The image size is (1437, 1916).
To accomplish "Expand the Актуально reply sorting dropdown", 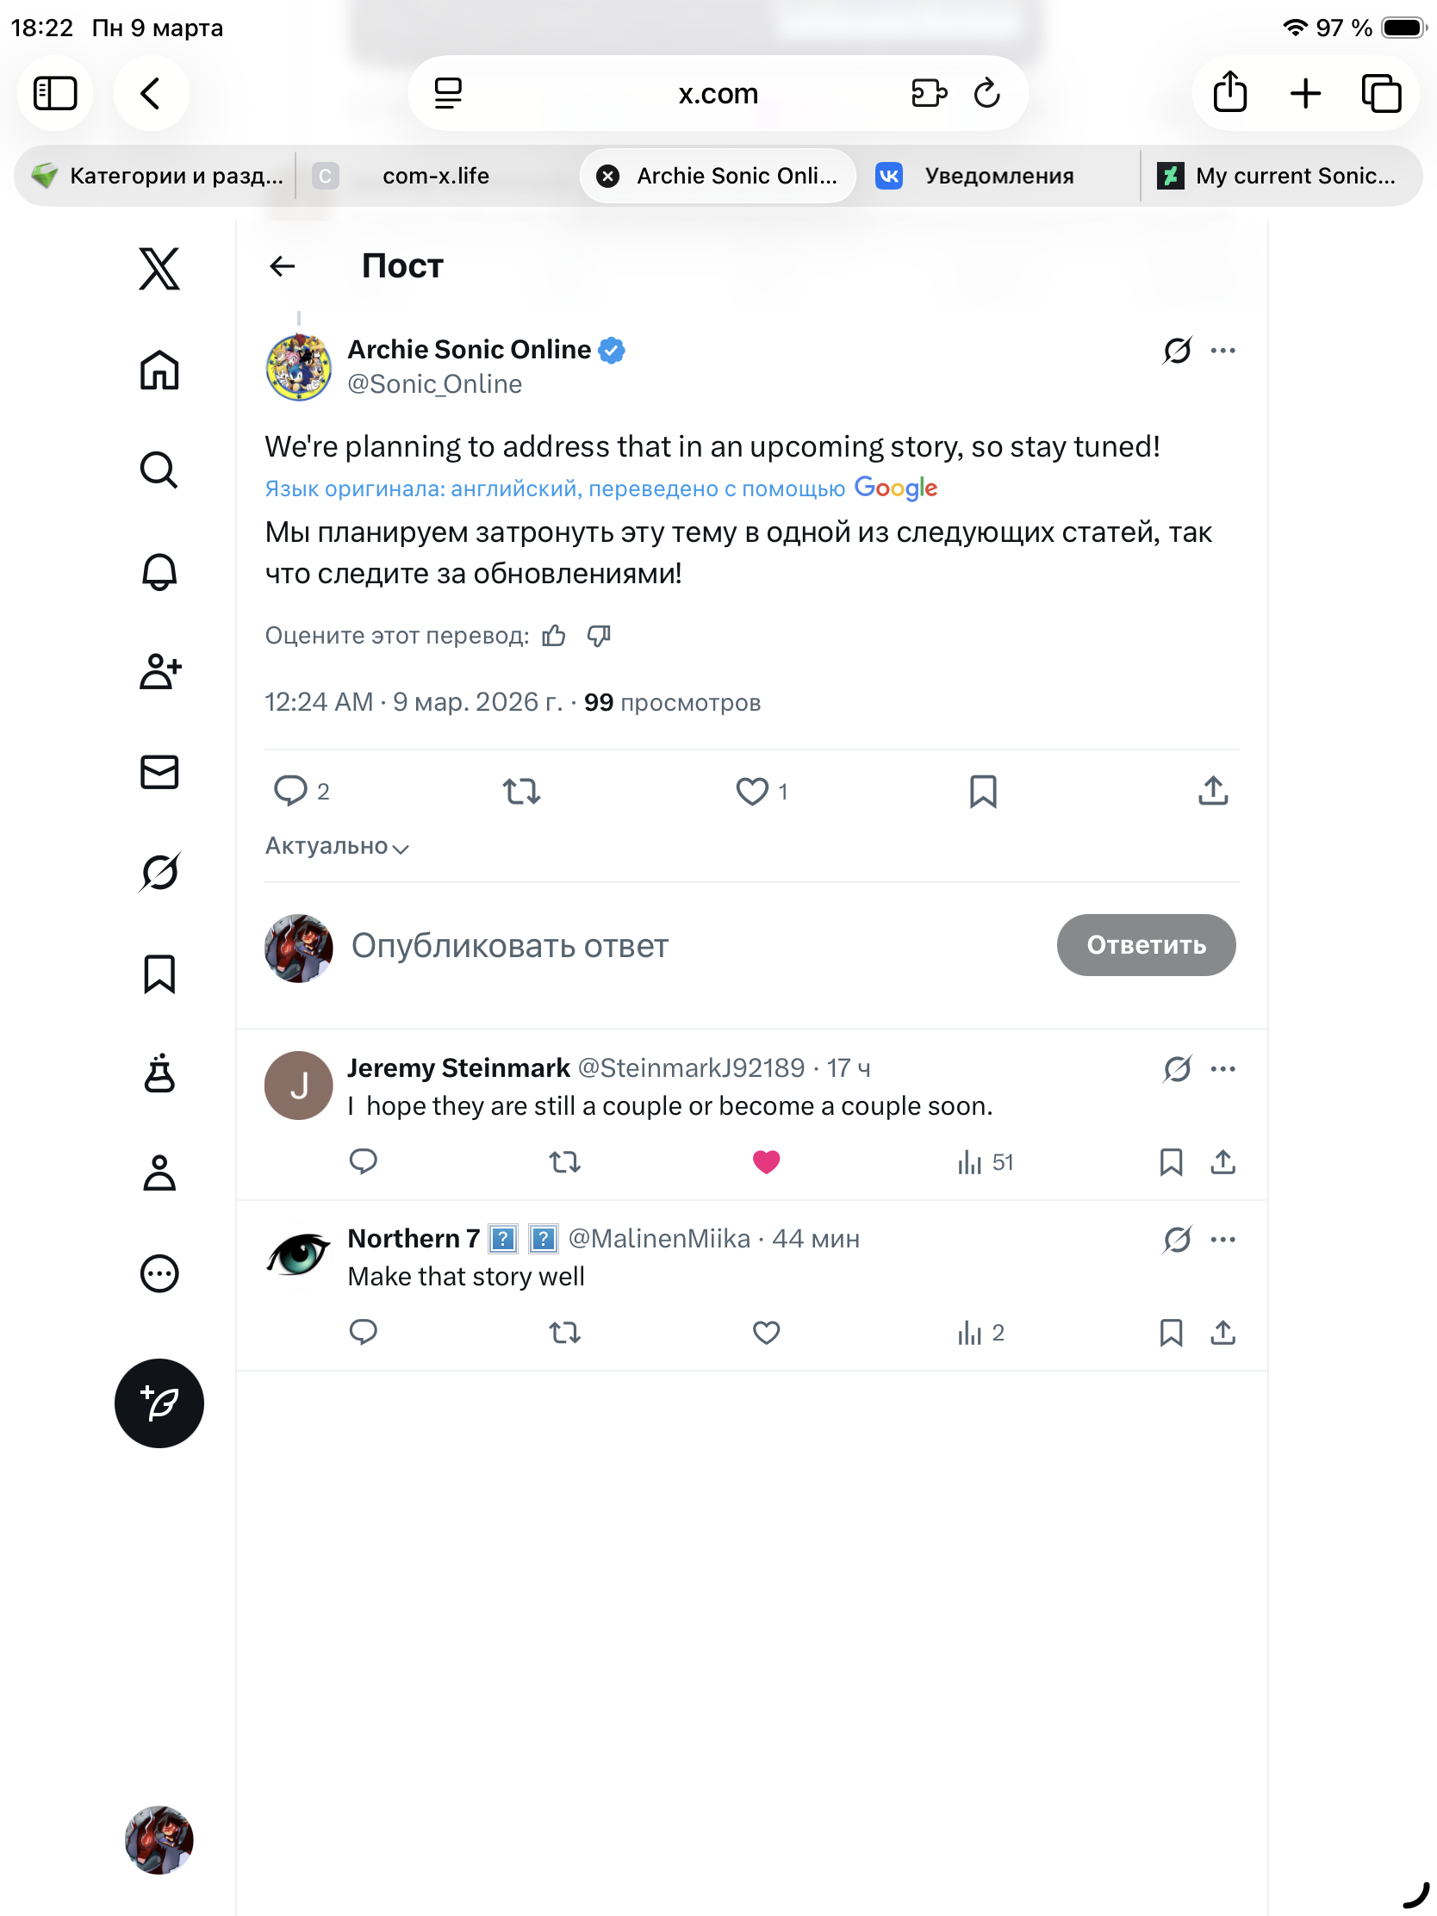I will tap(337, 846).
